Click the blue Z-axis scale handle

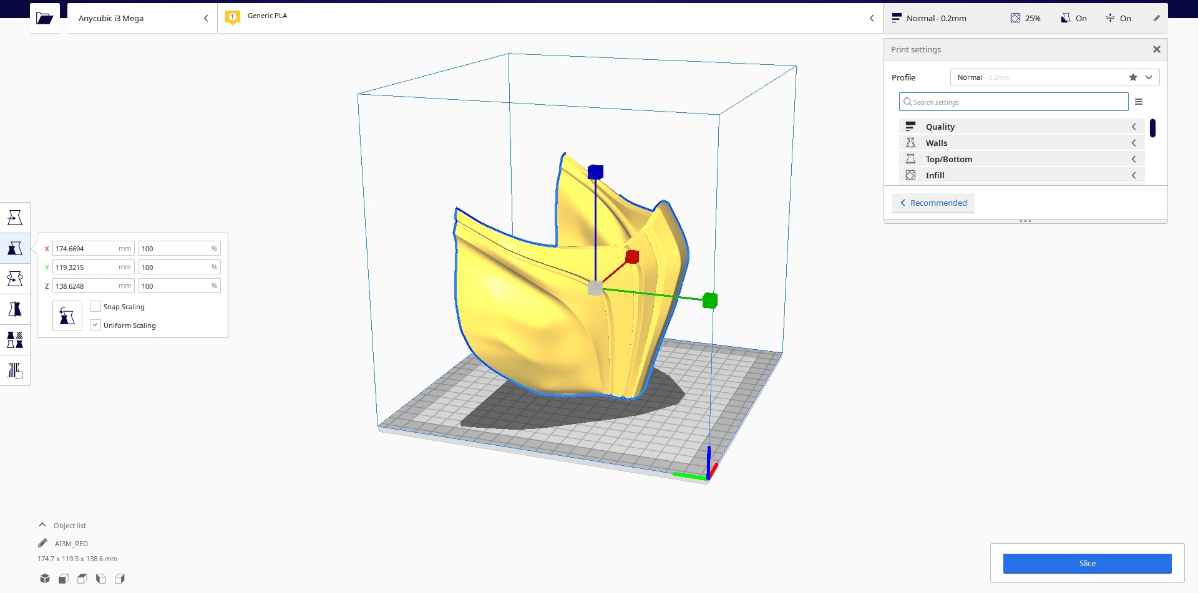tap(596, 172)
